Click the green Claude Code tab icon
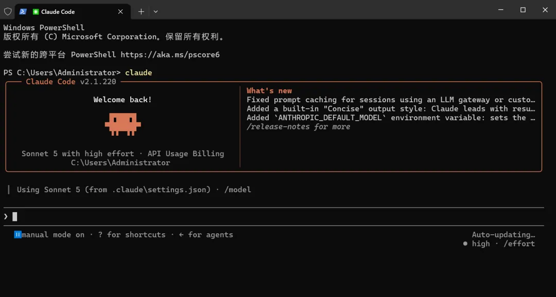The width and height of the screenshot is (556, 297). [36, 12]
